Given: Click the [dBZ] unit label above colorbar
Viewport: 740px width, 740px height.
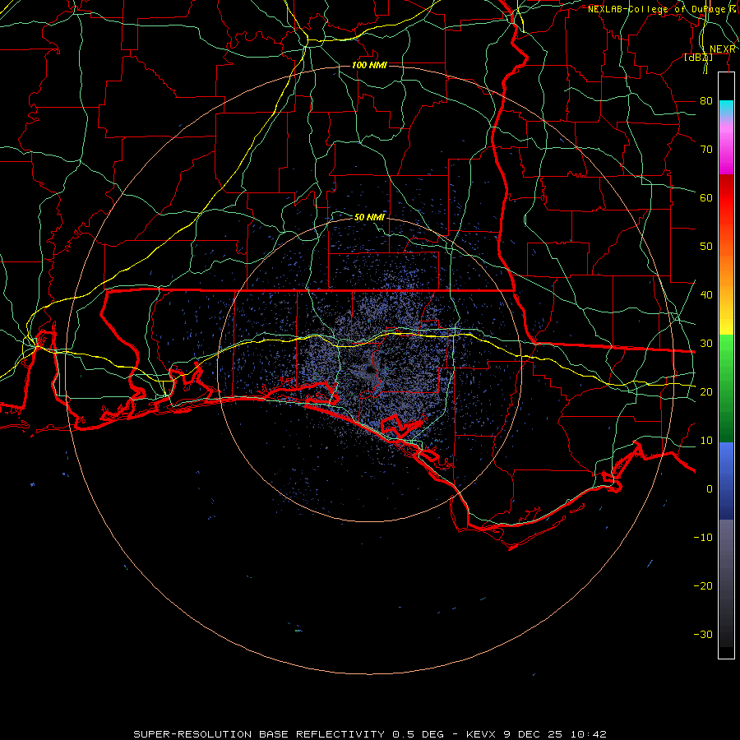Looking at the screenshot, I should coord(698,58).
